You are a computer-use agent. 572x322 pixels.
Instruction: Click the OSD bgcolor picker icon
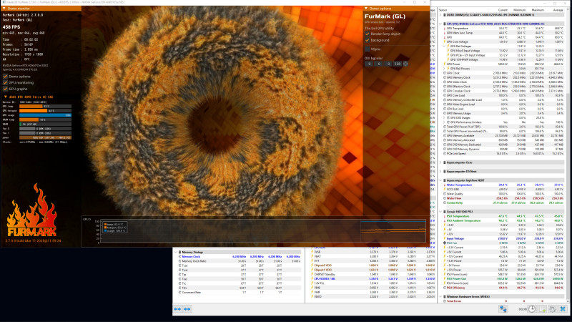click(x=405, y=64)
